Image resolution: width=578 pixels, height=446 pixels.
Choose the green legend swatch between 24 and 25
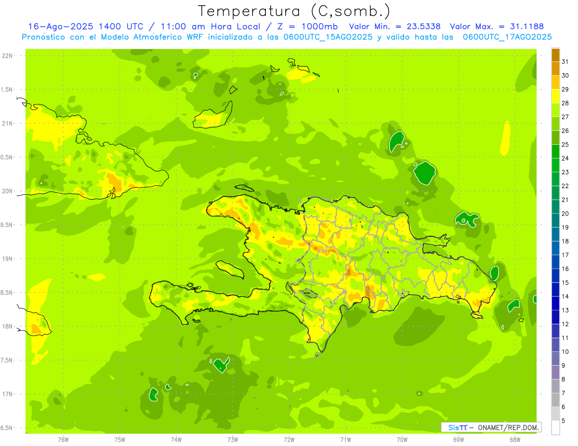(555, 151)
